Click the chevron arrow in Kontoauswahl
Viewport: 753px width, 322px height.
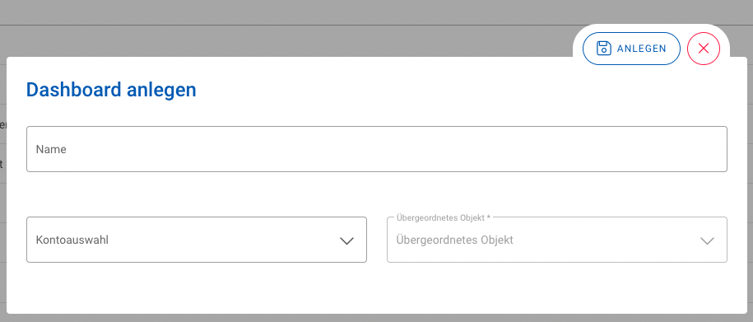346,240
